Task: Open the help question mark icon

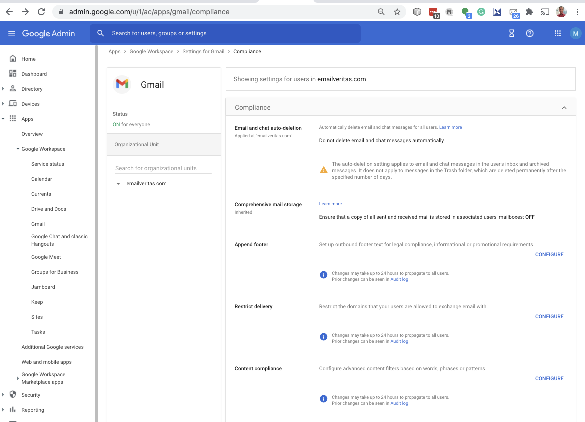Action: (x=530, y=33)
